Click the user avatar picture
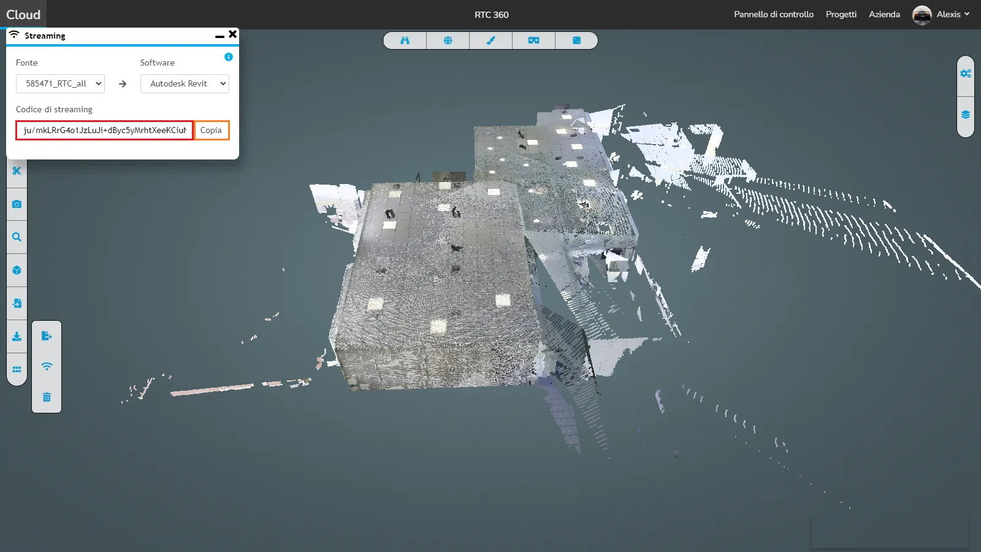The image size is (981, 552). click(x=922, y=15)
